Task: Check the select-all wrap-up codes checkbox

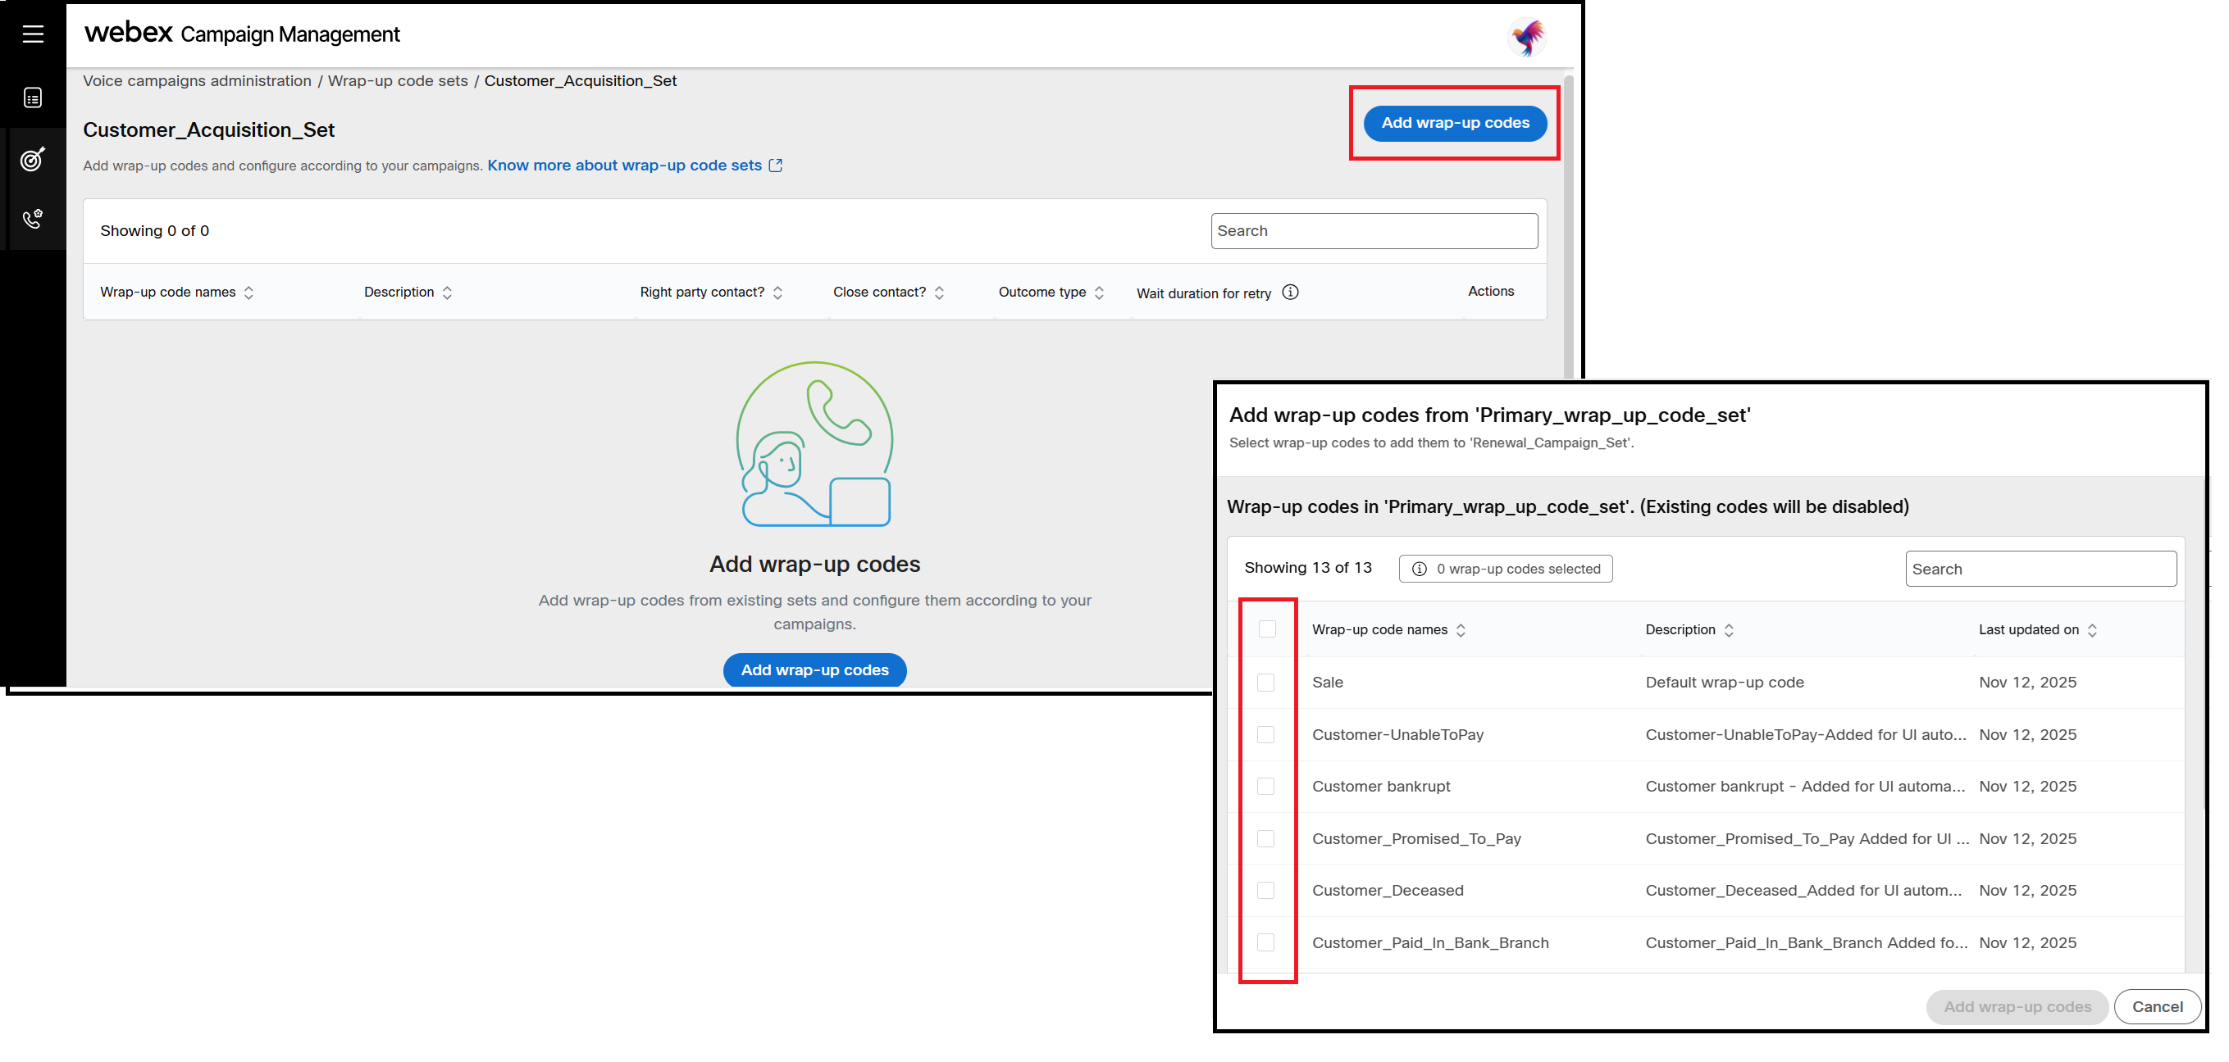Action: click(x=1267, y=629)
